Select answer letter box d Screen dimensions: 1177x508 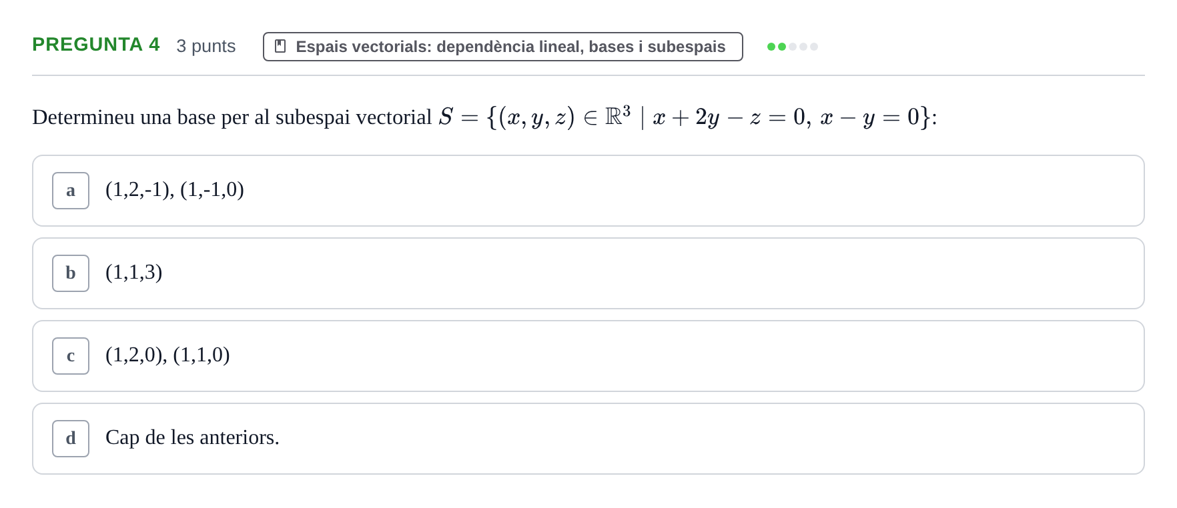click(71, 439)
